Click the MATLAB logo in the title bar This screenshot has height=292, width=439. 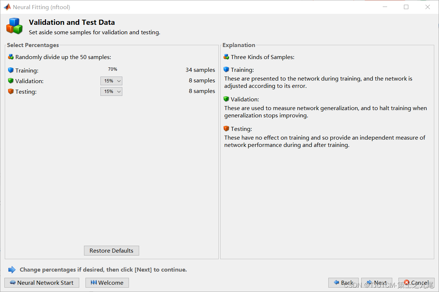tap(7, 7)
